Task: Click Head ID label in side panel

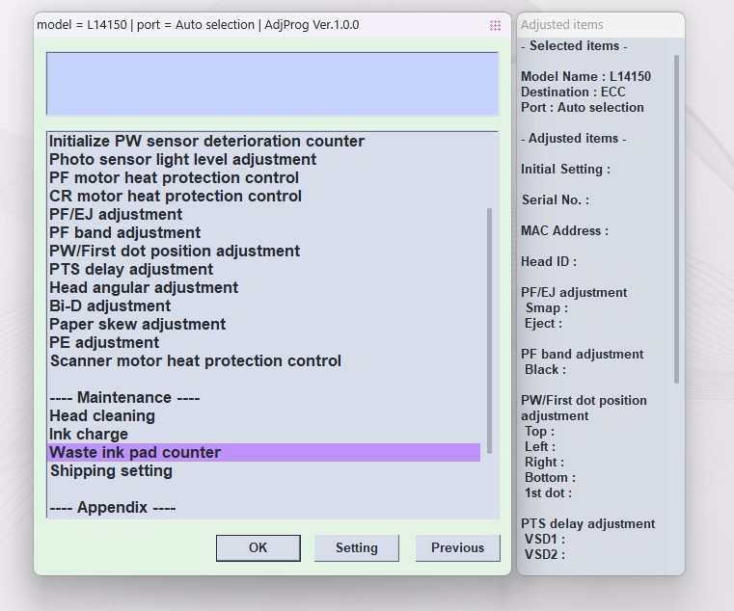Action: pyautogui.click(x=549, y=261)
